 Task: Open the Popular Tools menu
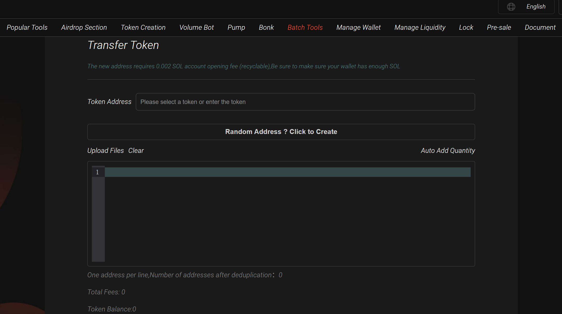pos(27,27)
